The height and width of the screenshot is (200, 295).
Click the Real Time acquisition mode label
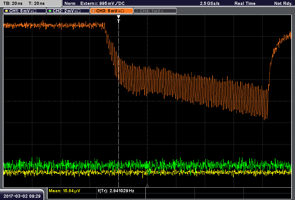click(x=245, y=3)
